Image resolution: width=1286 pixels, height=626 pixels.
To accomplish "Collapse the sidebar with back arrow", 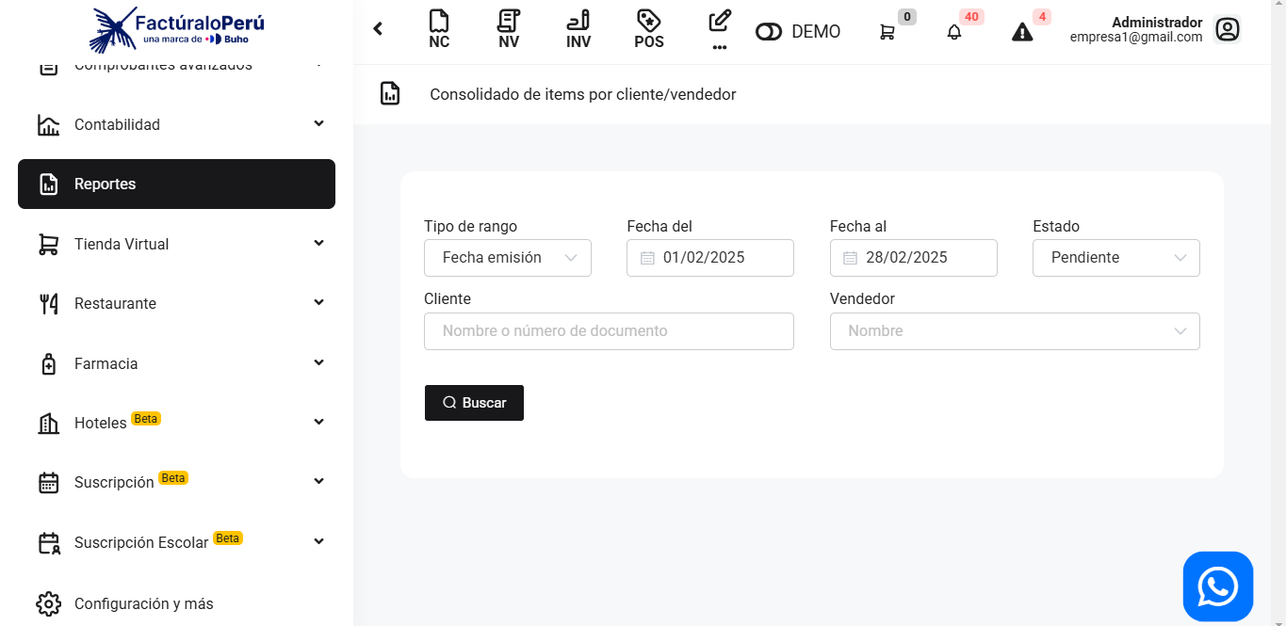I will click(379, 29).
